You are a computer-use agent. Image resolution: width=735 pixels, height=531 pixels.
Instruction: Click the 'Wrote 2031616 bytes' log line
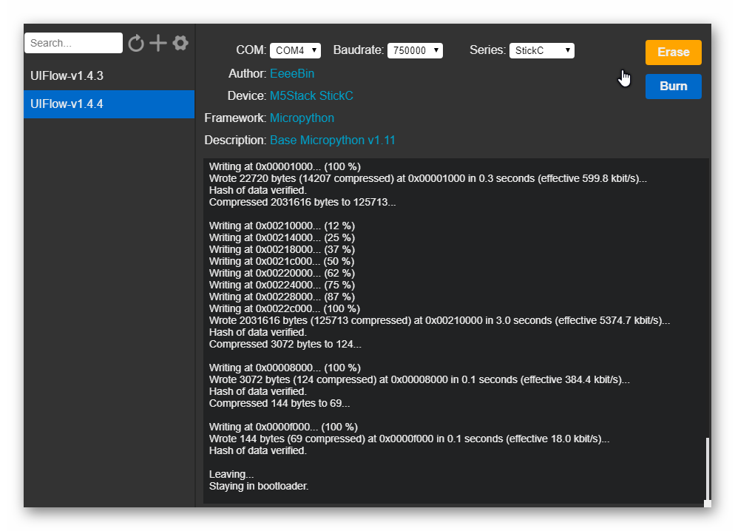click(x=439, y=320)
